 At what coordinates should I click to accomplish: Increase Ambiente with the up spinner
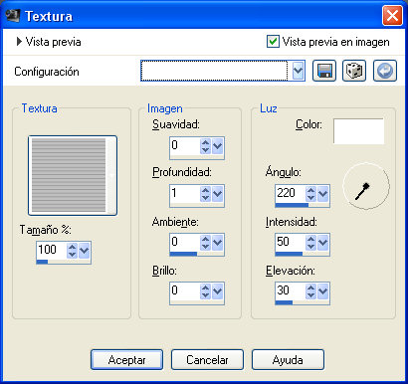pyautogui.click(x=205, y=239)
